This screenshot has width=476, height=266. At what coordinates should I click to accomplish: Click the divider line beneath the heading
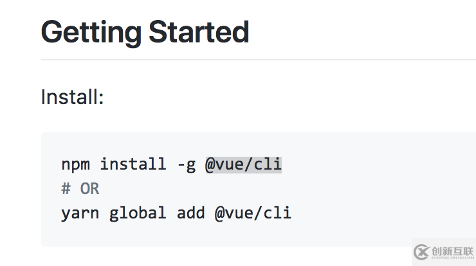(x=257, y=60)
